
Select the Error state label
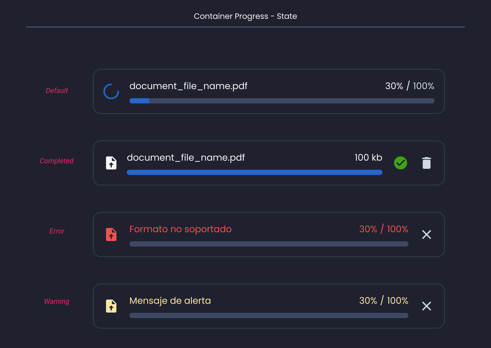[x=57, y=231]
